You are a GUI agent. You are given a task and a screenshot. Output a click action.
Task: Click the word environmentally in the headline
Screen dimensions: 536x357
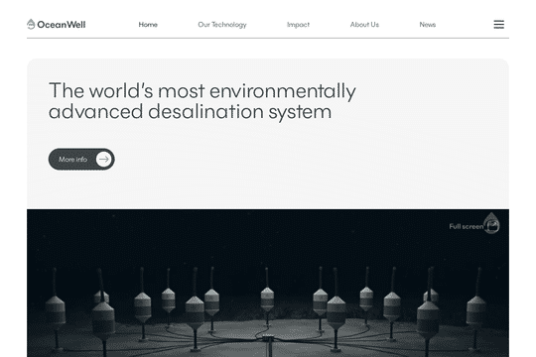[x=282, y=91]
